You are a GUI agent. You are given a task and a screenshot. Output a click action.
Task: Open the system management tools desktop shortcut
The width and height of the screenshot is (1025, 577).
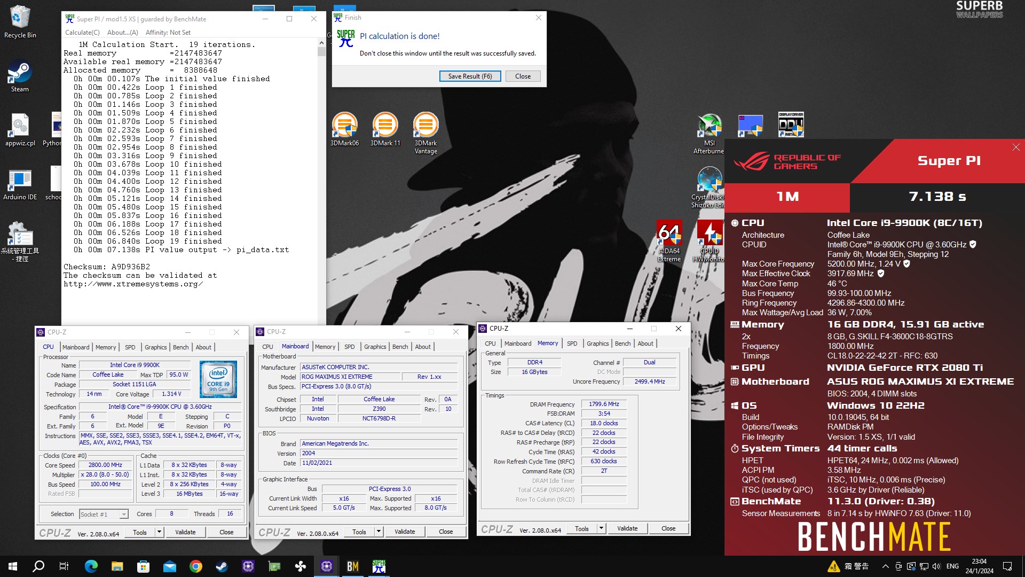pyautogui.click(x=20, y=241)
